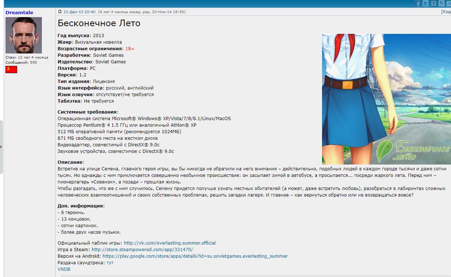The height and width of the screenshot is (277, 451).
Task: Click the "871 МБ свободного места" requirement line
Action: pyautogui.click(x=108, y=138)
